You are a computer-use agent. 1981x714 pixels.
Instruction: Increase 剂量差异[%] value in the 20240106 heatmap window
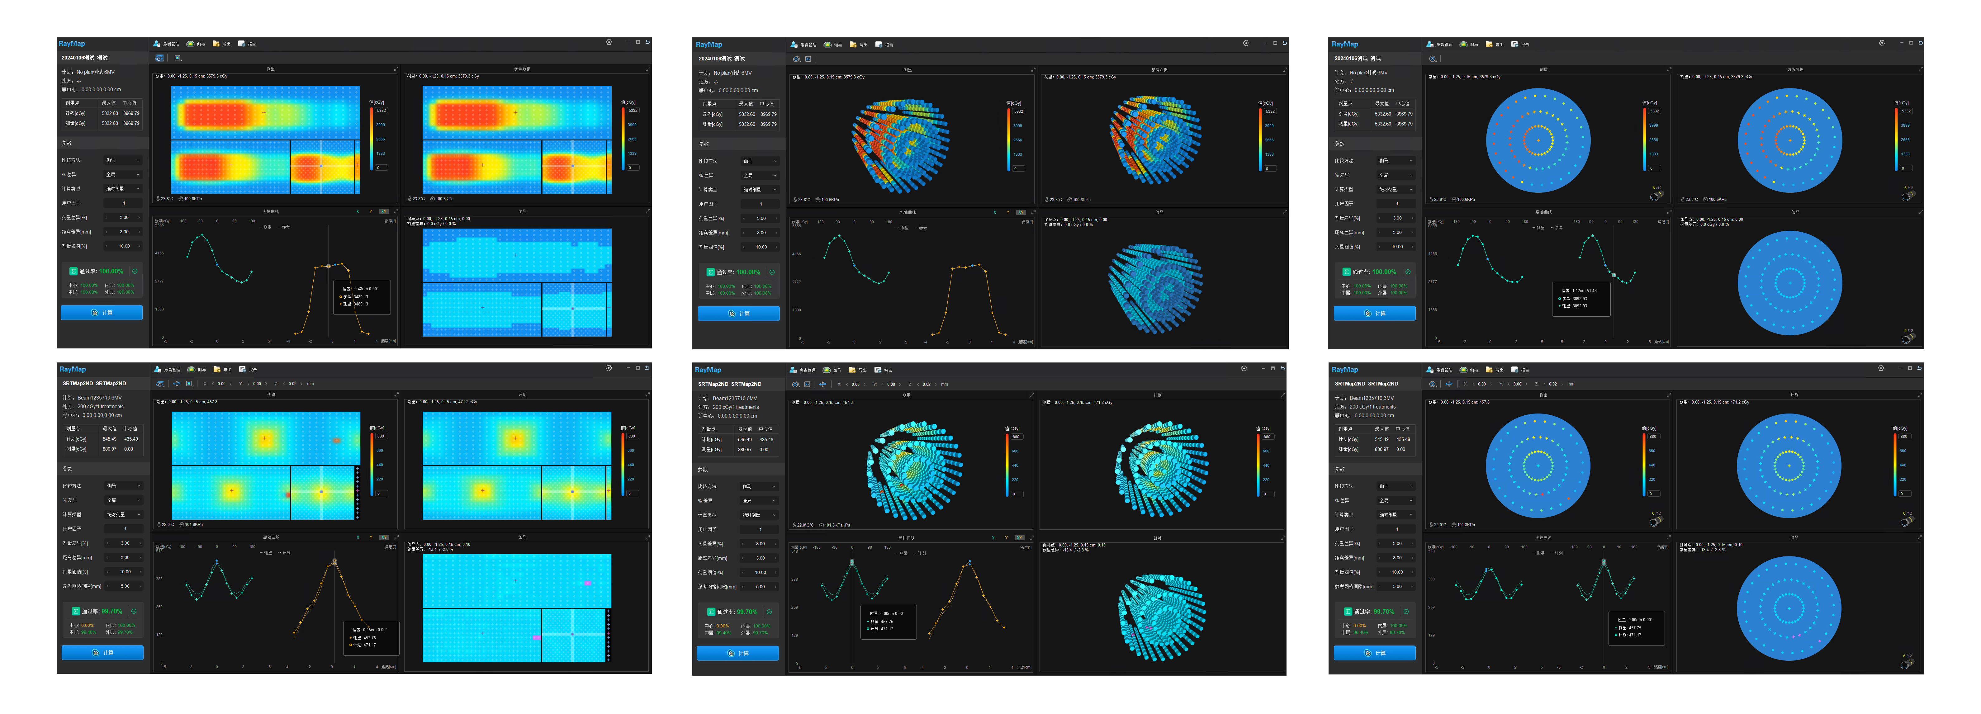click(x=139, y=218)
